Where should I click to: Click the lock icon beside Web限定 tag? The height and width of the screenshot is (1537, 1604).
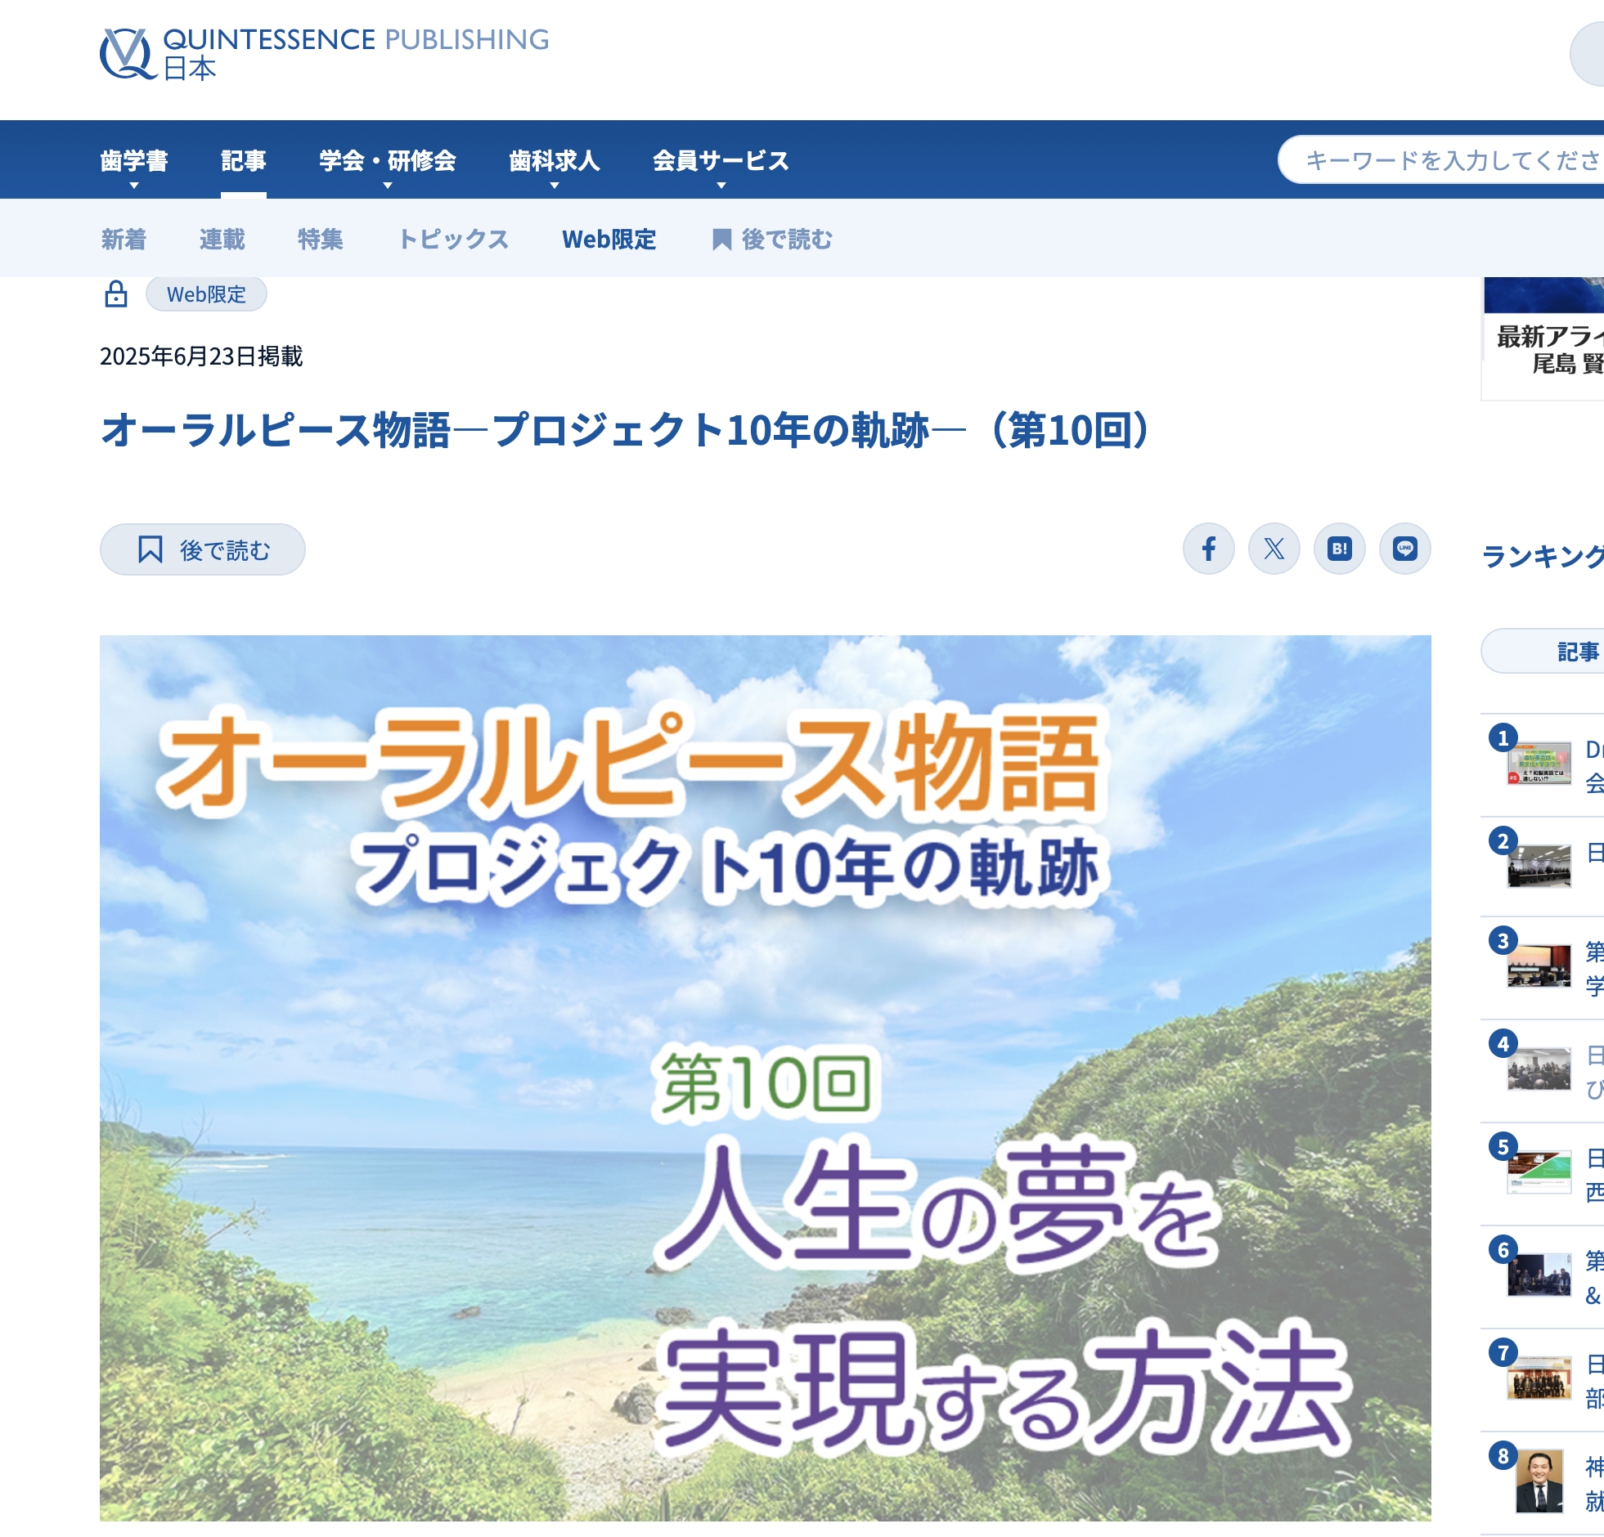[116, 294]
